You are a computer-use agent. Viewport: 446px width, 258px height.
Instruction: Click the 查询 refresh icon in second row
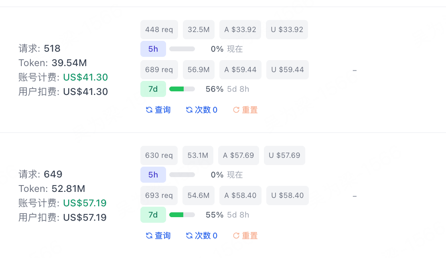point(149,236)
